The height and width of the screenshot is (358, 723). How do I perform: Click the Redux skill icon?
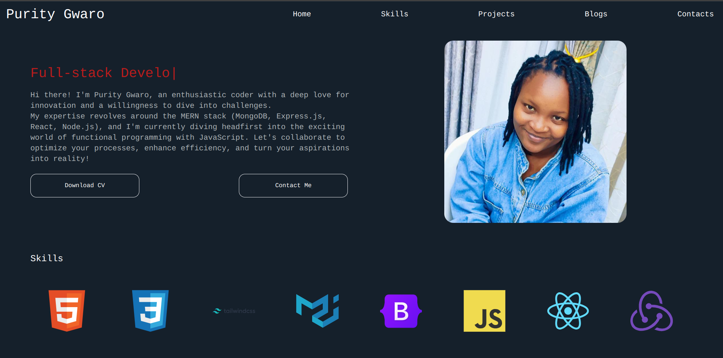[651, 311]
